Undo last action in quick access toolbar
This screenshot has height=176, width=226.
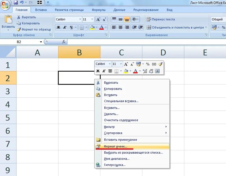click(x=22, y=3)
